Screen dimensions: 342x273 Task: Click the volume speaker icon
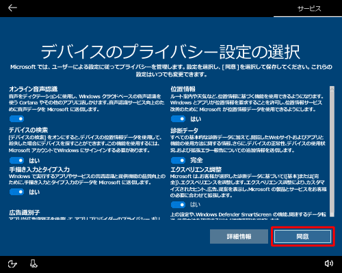tap(329, 263)
